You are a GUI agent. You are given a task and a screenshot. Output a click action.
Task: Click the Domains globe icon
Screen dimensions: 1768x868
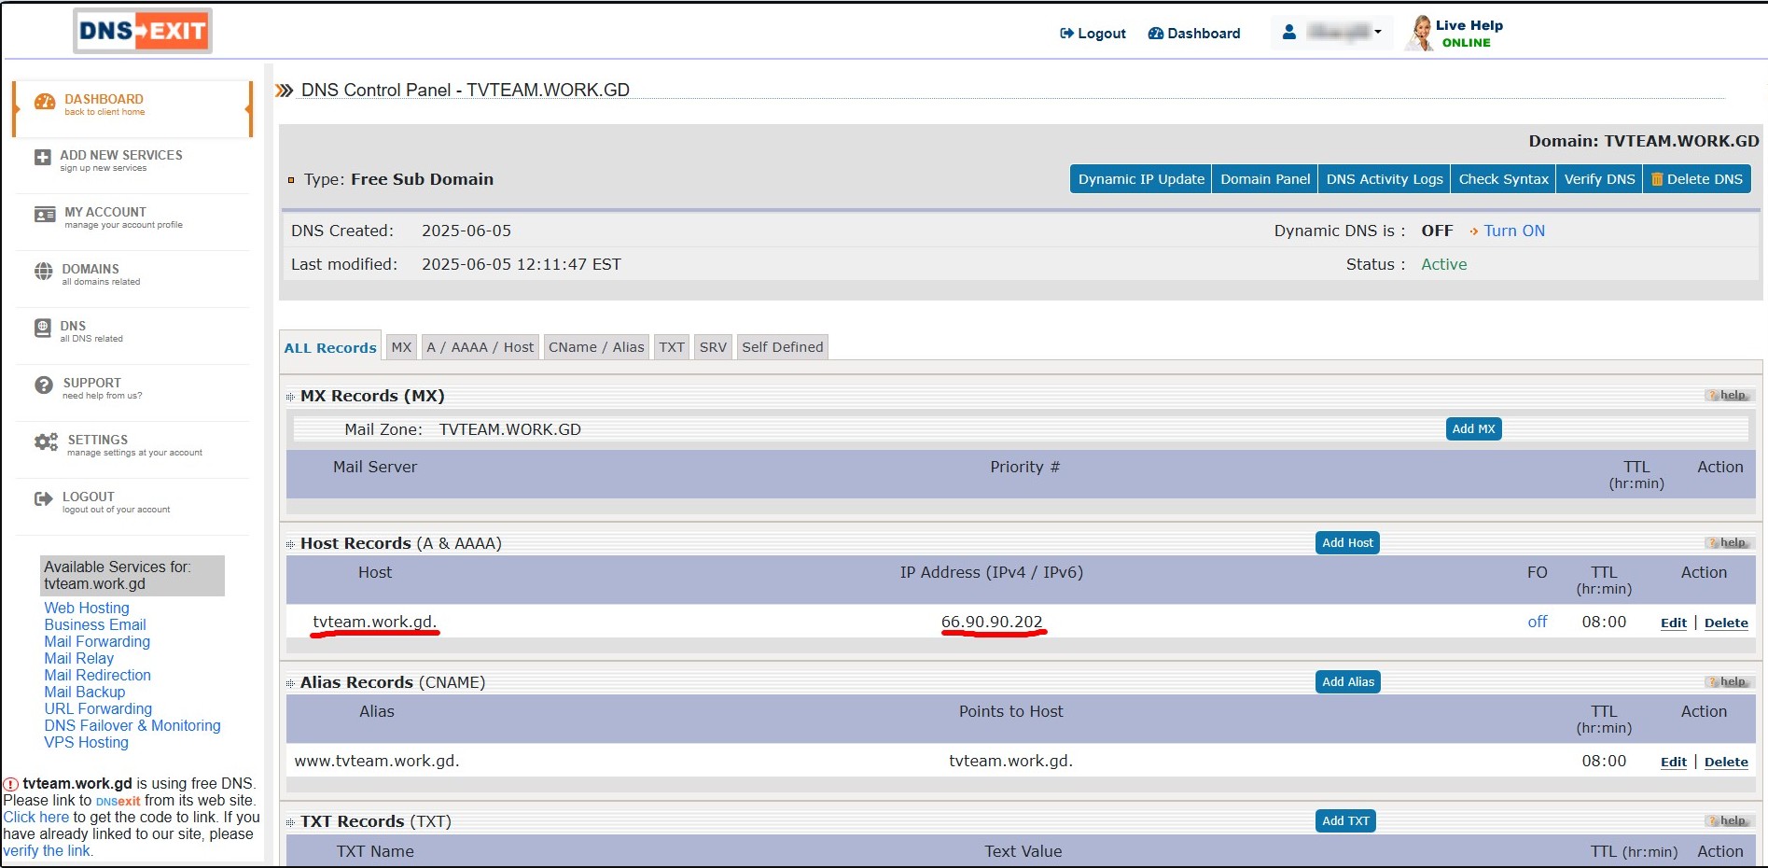[x=44, y=272]
